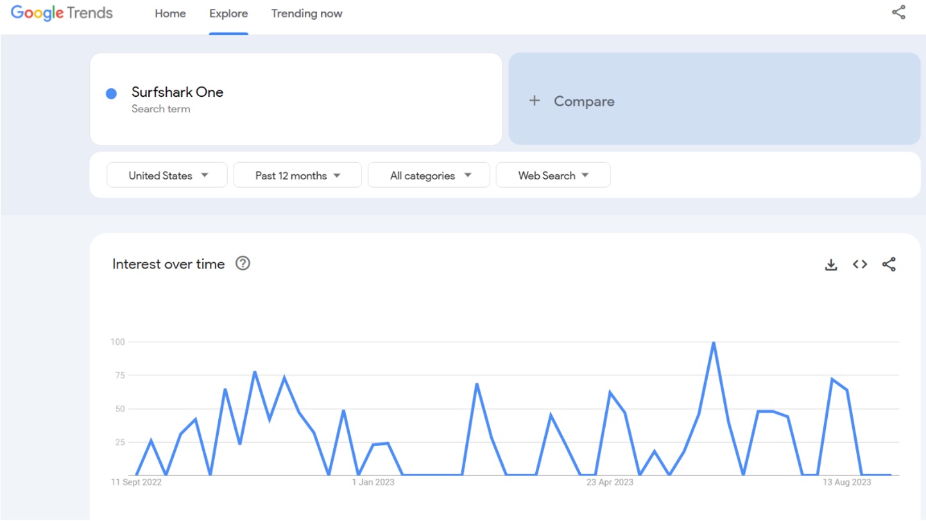This screenshot has width=926, height=521.
Task: Open the Web Search type dropdown
Action: (x=553, y=175)
